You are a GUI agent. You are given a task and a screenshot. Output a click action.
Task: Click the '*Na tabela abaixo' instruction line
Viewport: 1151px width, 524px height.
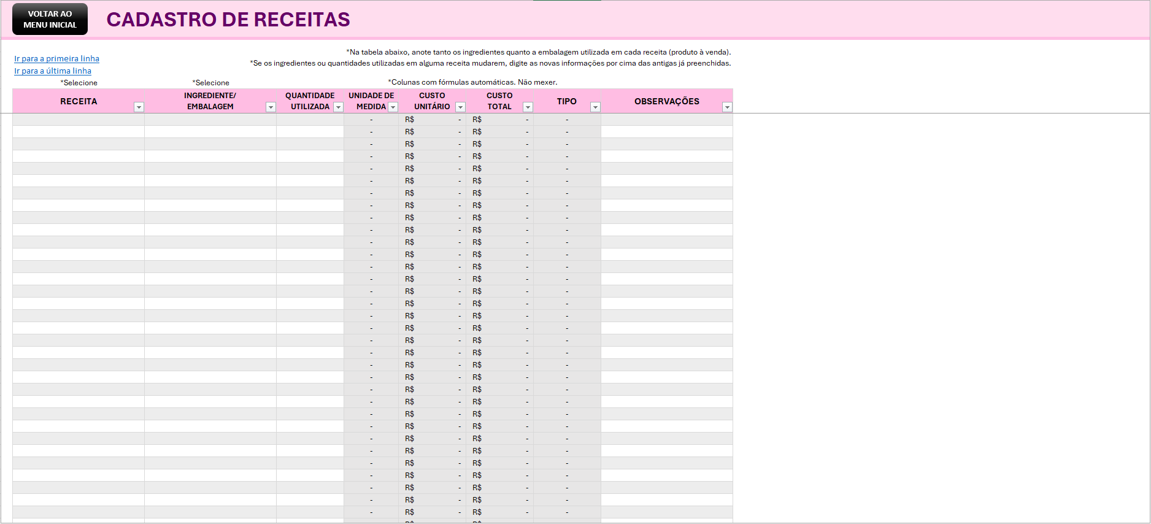(x=539, y=52)
